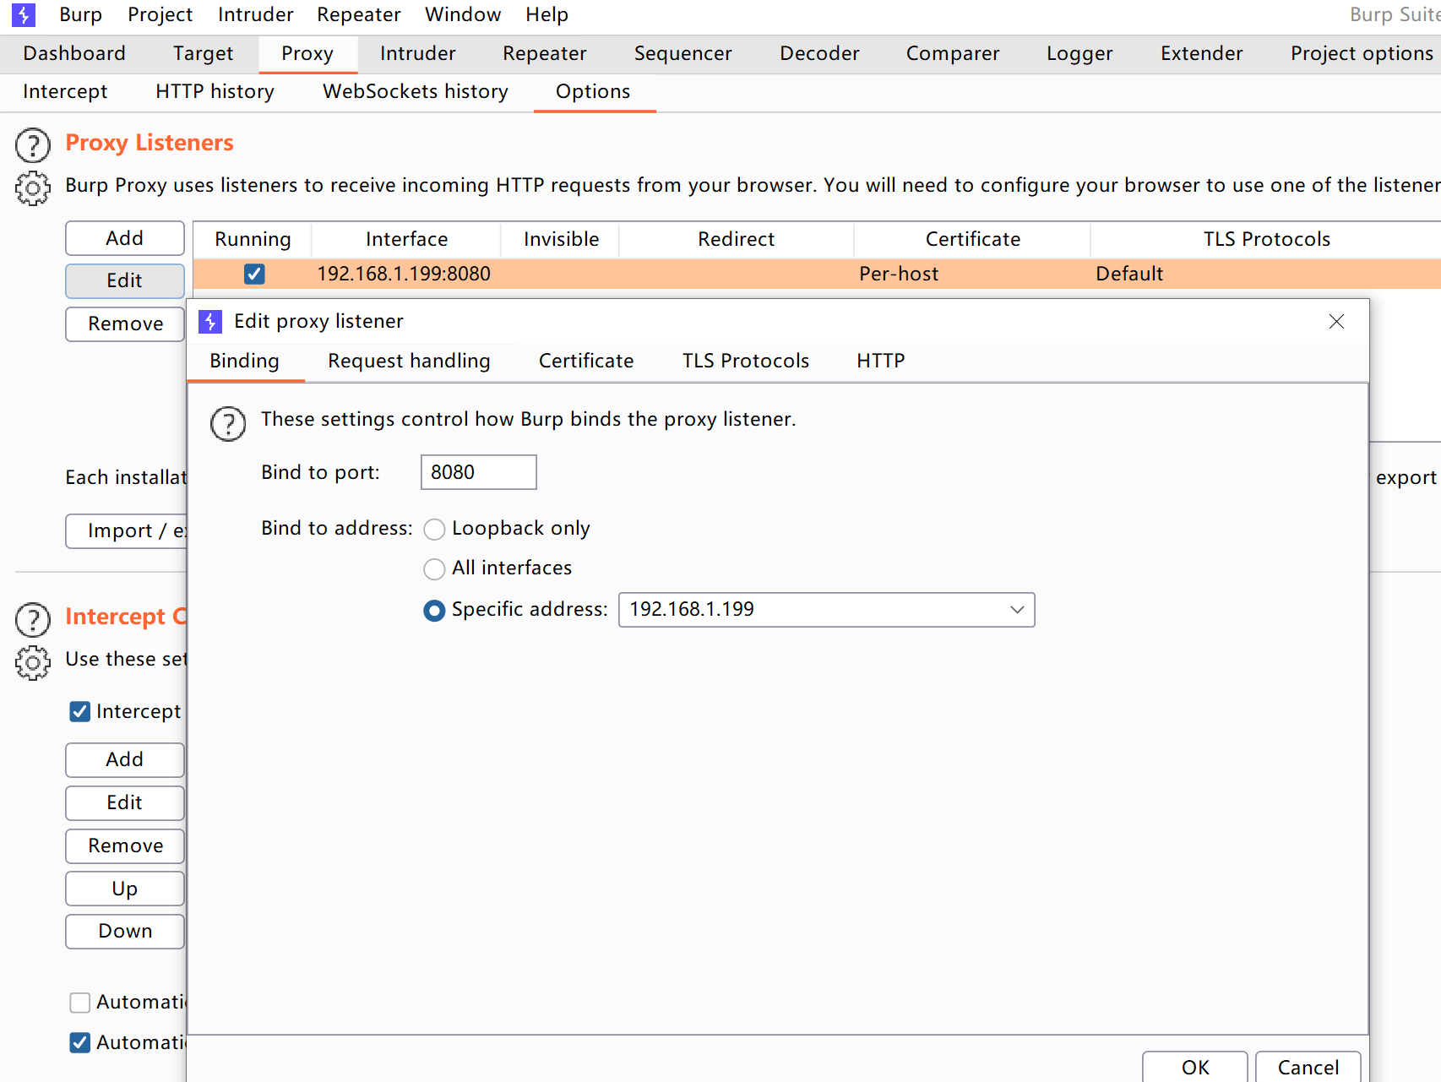Switch to Target tab
The width and height of the screenshot is (1441, 1082).
coord(203,53)
